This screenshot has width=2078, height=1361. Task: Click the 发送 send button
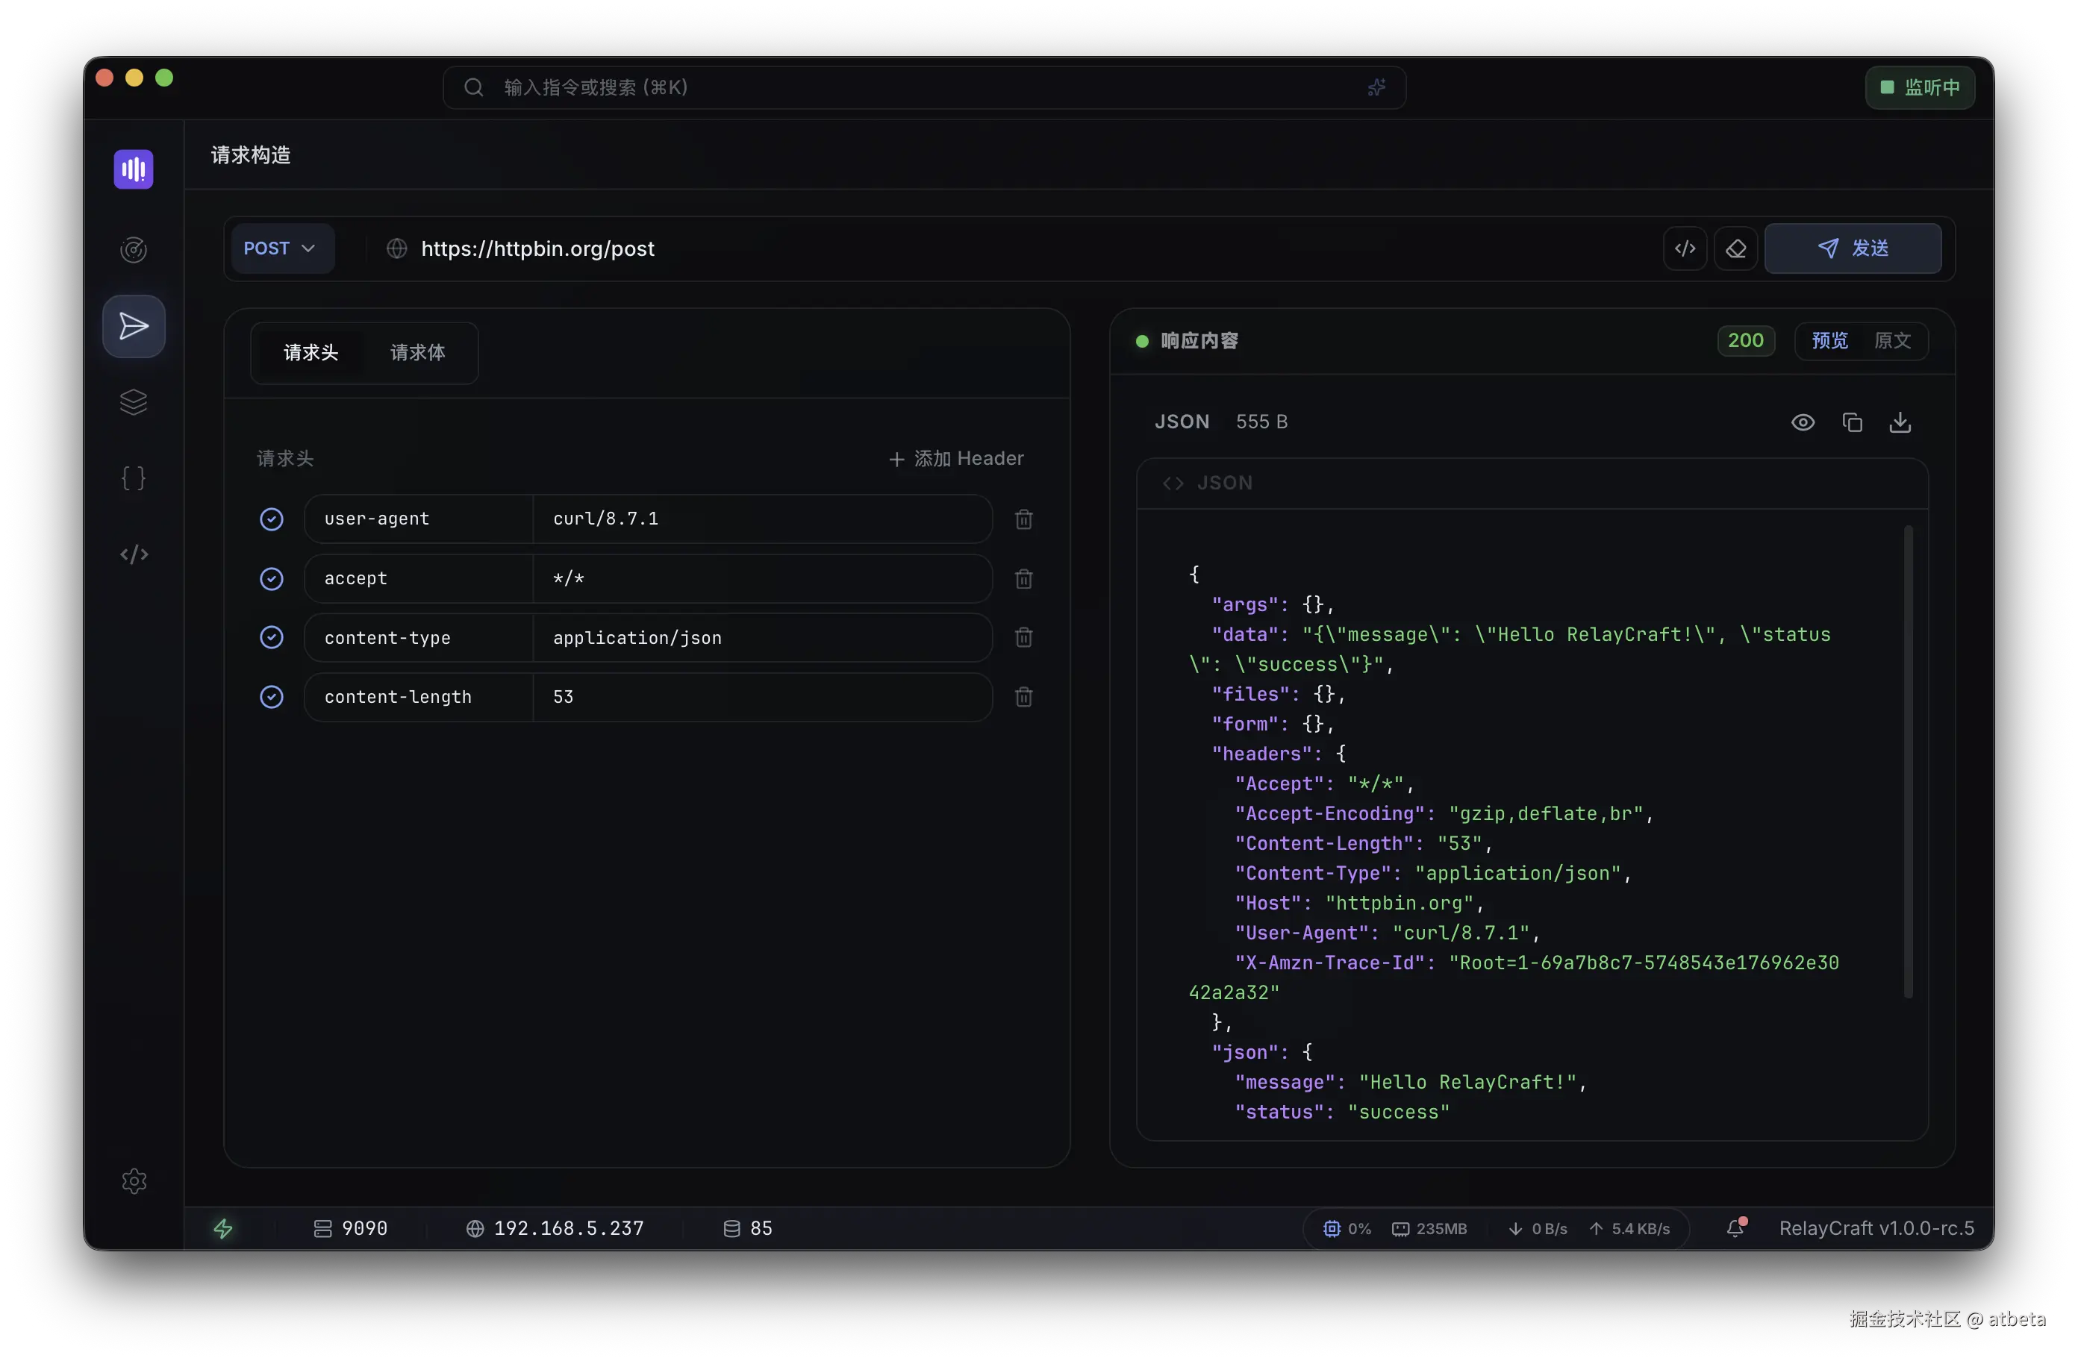1852,248
